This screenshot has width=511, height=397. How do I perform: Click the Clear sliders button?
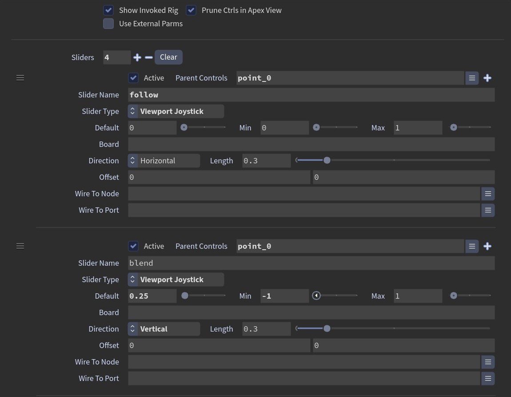[x=168, y=57]
